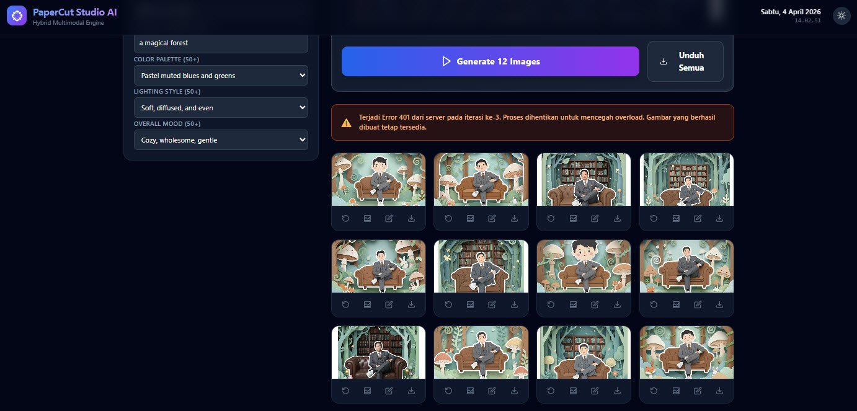The width and height of the screenshot is (857, 411).
Task: Download the dark leather sofa image in bottom row
Action: click(411, 391)
